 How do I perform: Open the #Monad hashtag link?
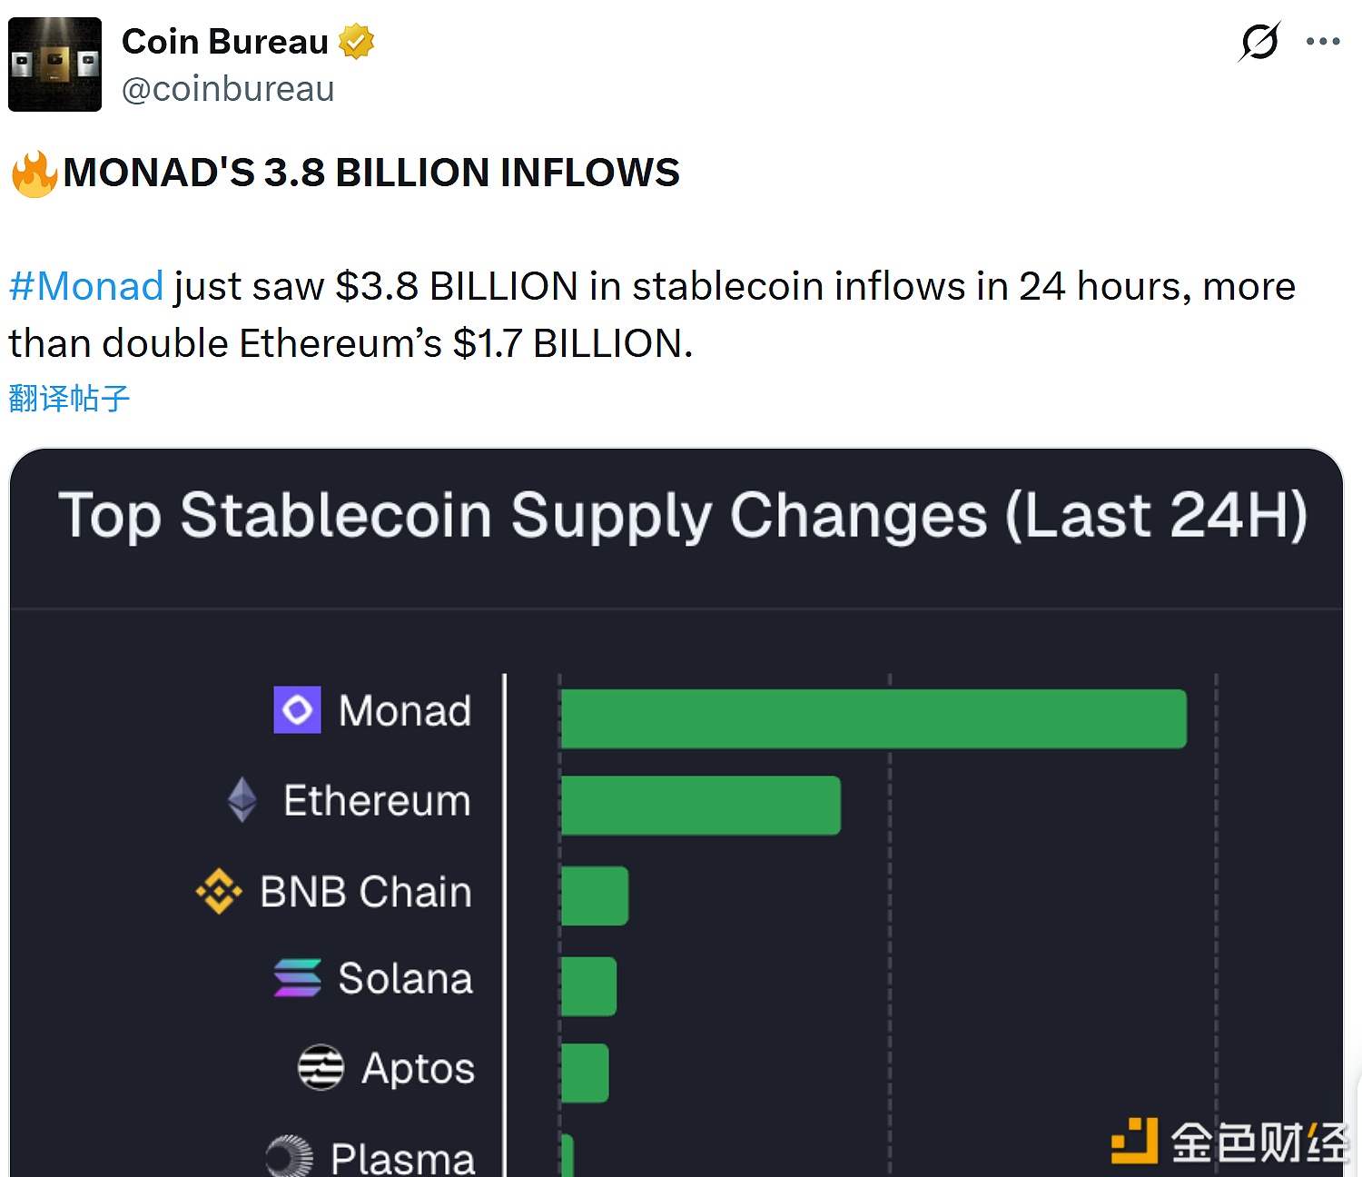[86, 286]
